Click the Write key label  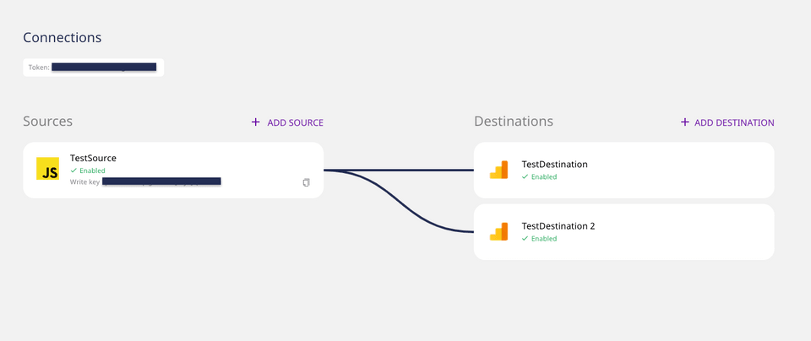[84, 181]
